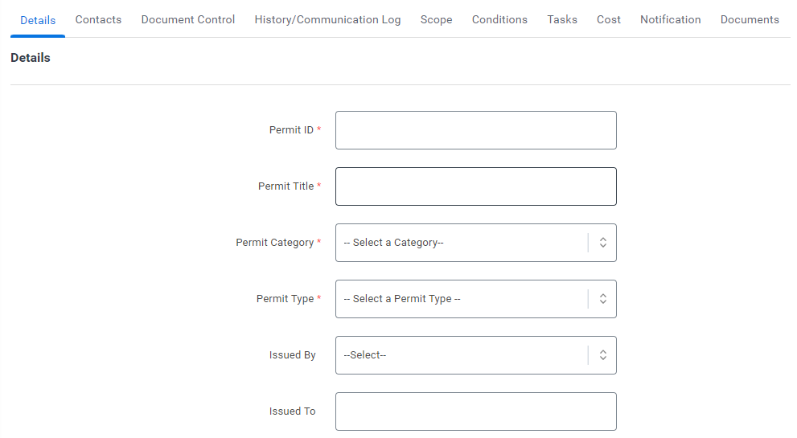Open the Document Control tab
Viewport: 797px width, 438px height.
(x=188, y=20)
